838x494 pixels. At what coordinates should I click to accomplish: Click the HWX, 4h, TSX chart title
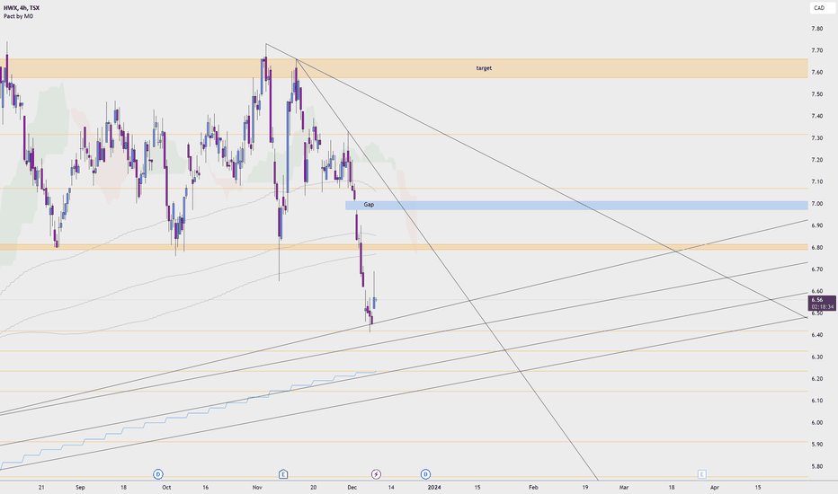22,8
